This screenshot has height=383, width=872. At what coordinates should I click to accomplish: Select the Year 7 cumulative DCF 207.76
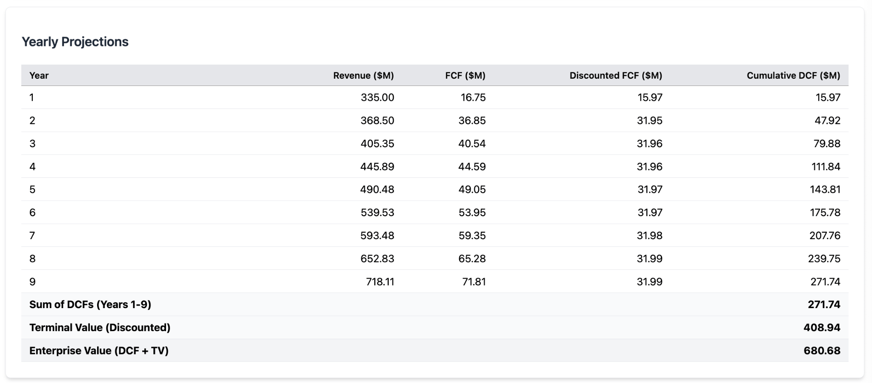tap(825, 235)
